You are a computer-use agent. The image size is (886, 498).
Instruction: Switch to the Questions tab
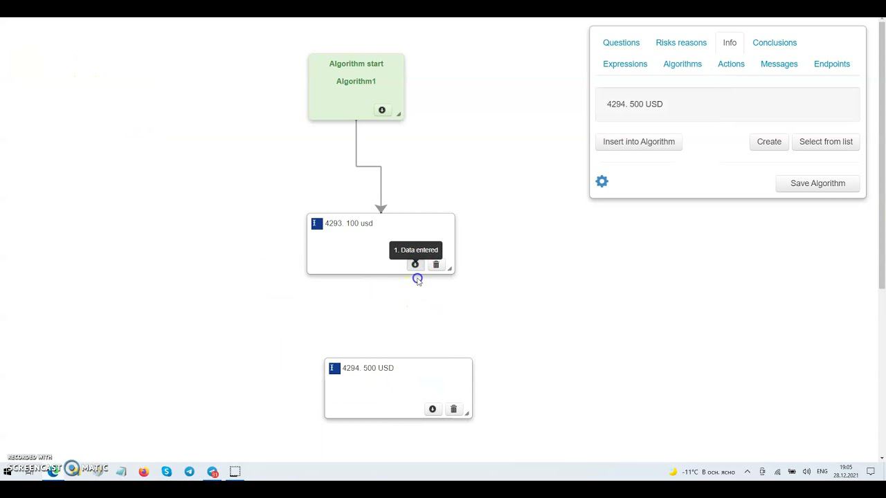[x=621, y=43]
